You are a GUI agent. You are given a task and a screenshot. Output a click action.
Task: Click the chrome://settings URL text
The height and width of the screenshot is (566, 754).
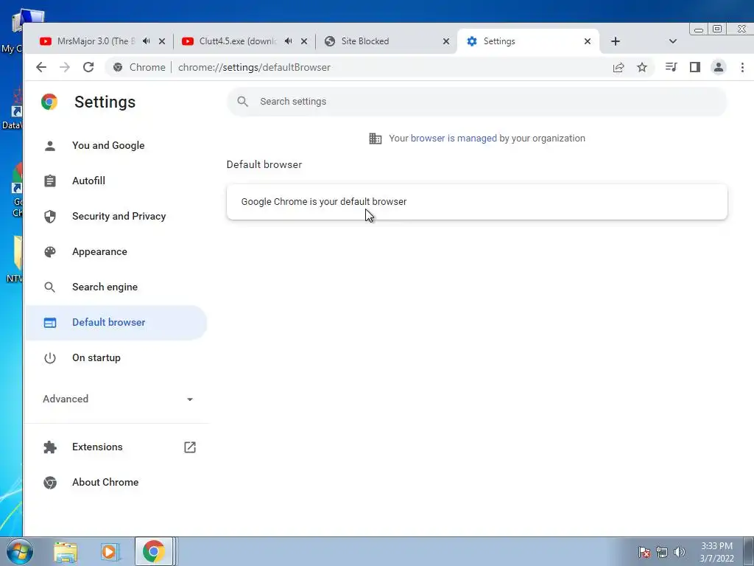[254, 67]
